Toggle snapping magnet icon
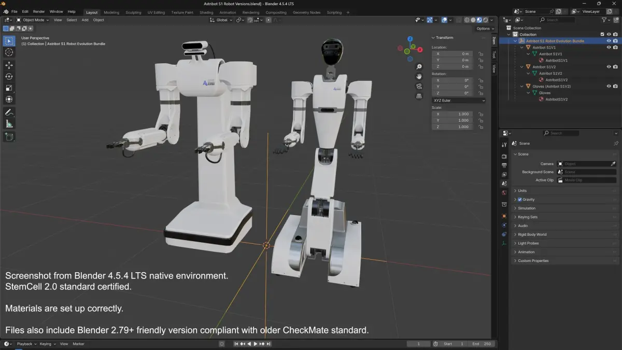The width and height of the screenshot is (622, 350). coord(250,20)
